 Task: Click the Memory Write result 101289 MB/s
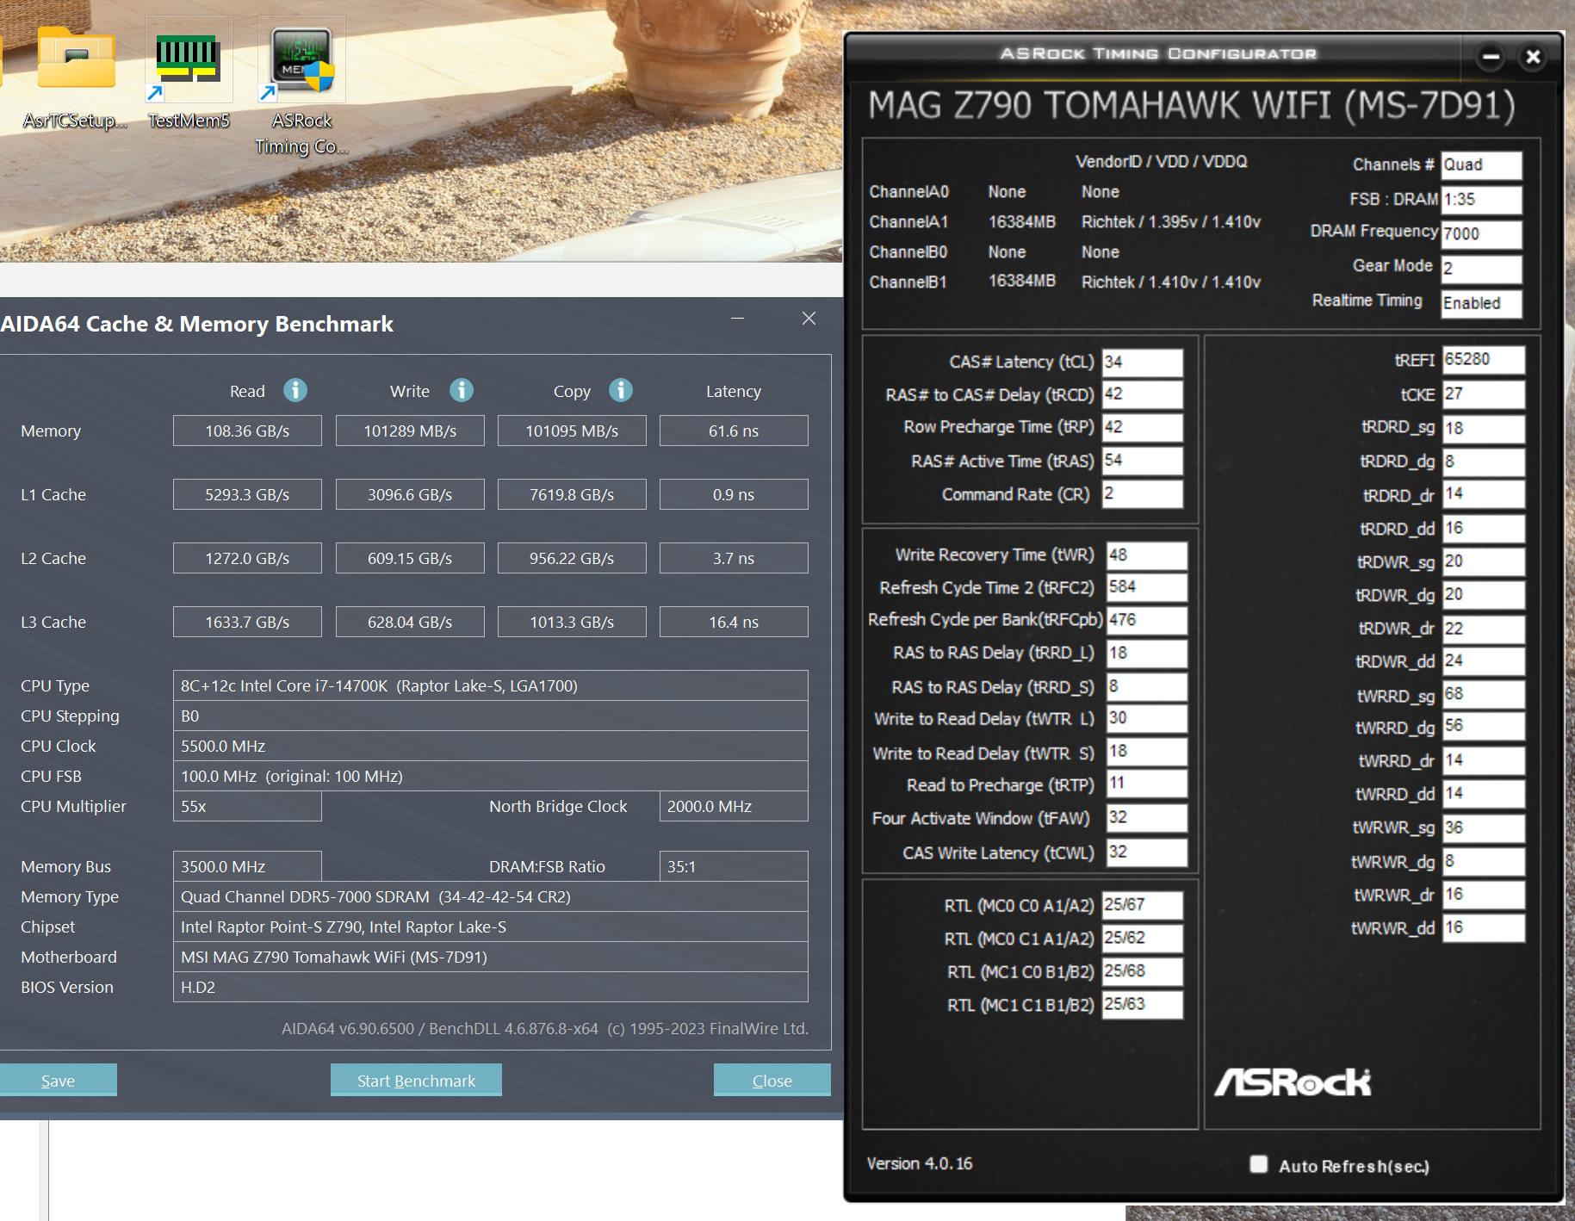tap(410, 431)
